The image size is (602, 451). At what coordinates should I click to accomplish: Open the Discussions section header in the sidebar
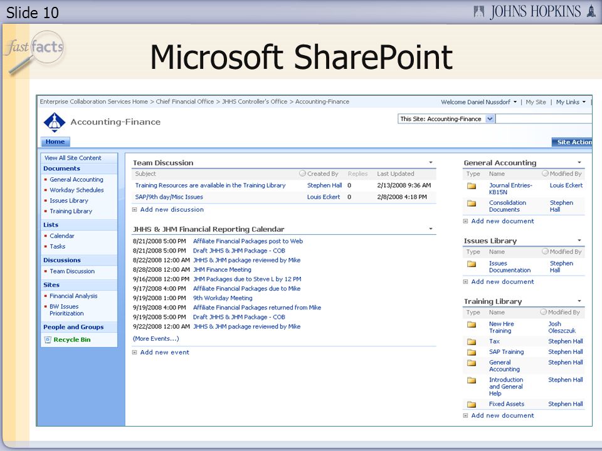pyautogui.click(x=62, y=260)
